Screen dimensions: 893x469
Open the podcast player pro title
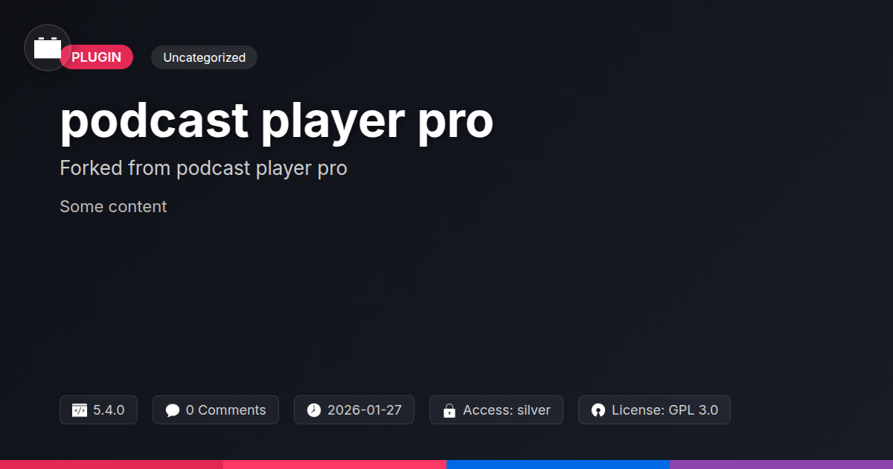point(277,121)
